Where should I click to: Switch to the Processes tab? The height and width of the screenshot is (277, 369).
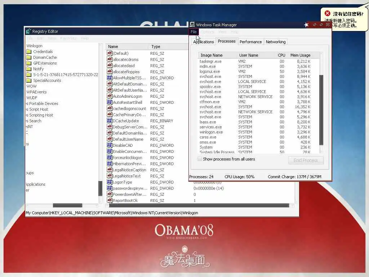[227, 41]
